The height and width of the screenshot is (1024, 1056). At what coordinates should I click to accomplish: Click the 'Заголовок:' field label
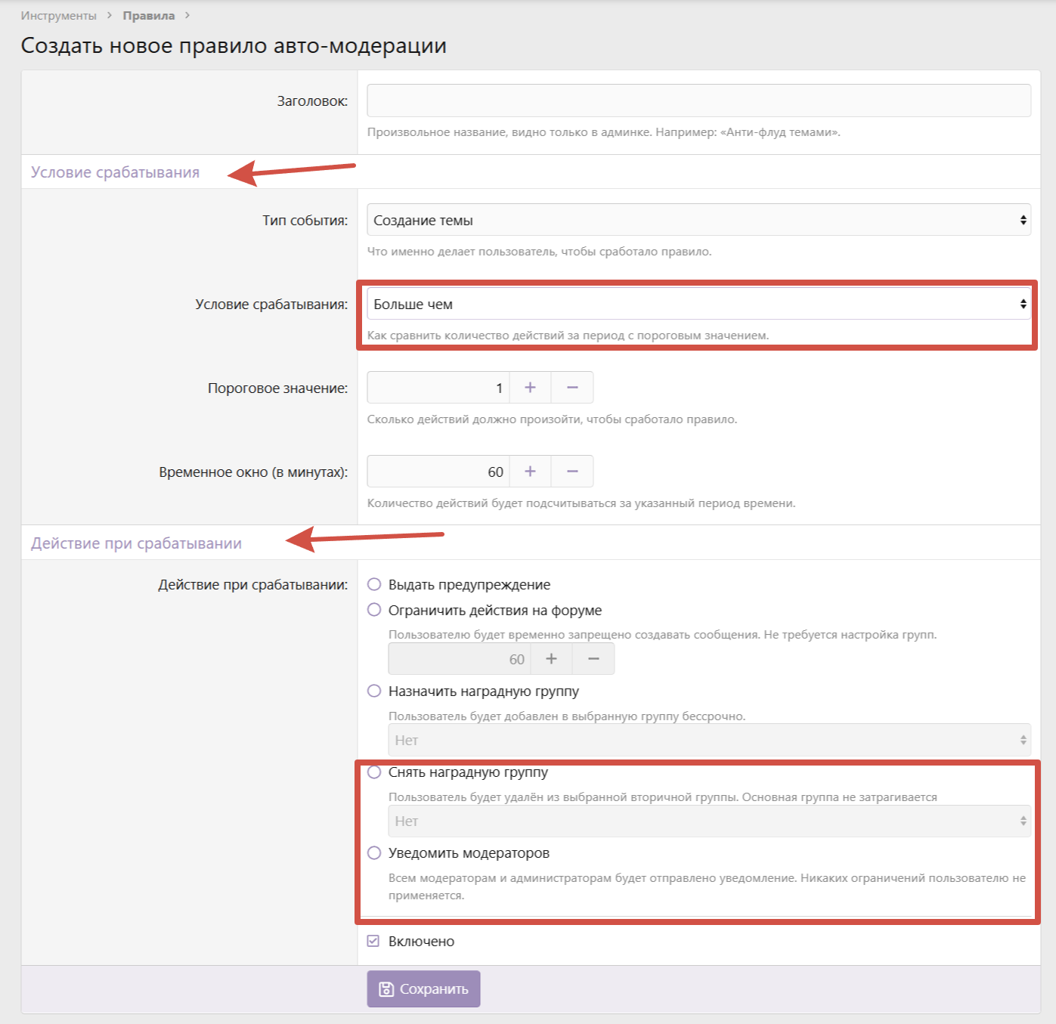click(x=313, y=101)
